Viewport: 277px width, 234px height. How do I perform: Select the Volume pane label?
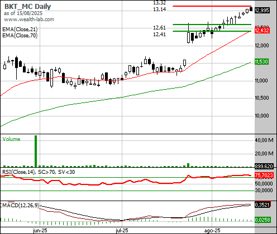tap(11, 139)
